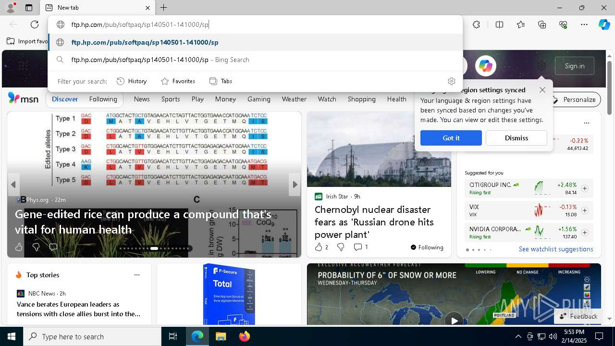The image size is (615, 346).
Task: Filter search by History
Action: click(132, 81)
